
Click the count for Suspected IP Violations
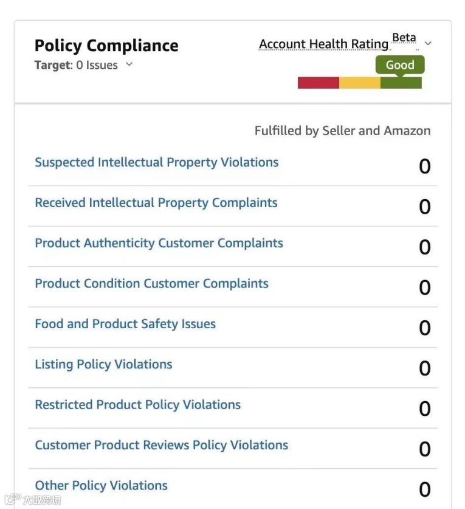point(425,166)
